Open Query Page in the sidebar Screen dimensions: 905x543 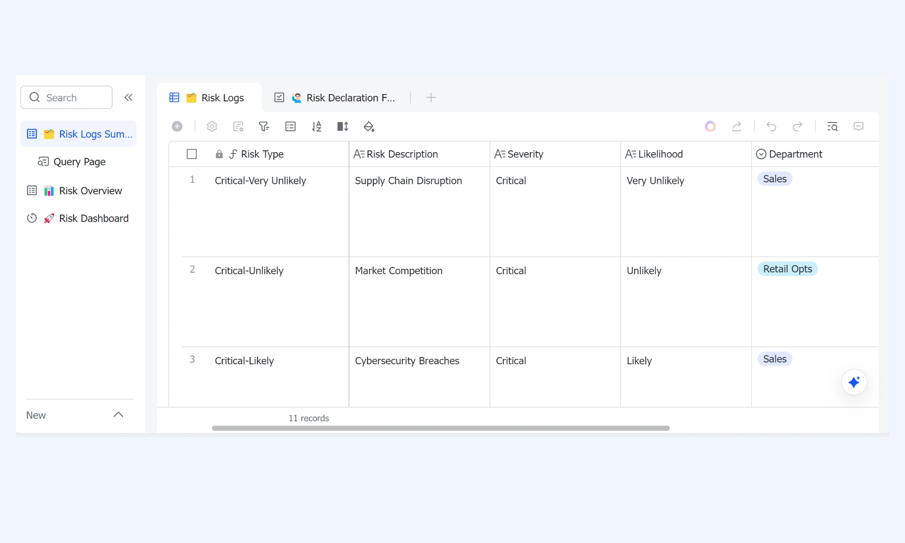[71, 162]
